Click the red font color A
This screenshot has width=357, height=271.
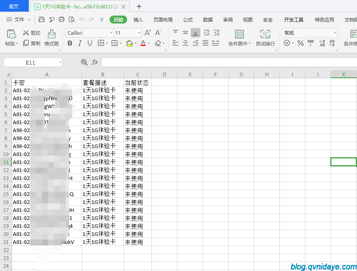pyautogui.click(x=143, y=43)
